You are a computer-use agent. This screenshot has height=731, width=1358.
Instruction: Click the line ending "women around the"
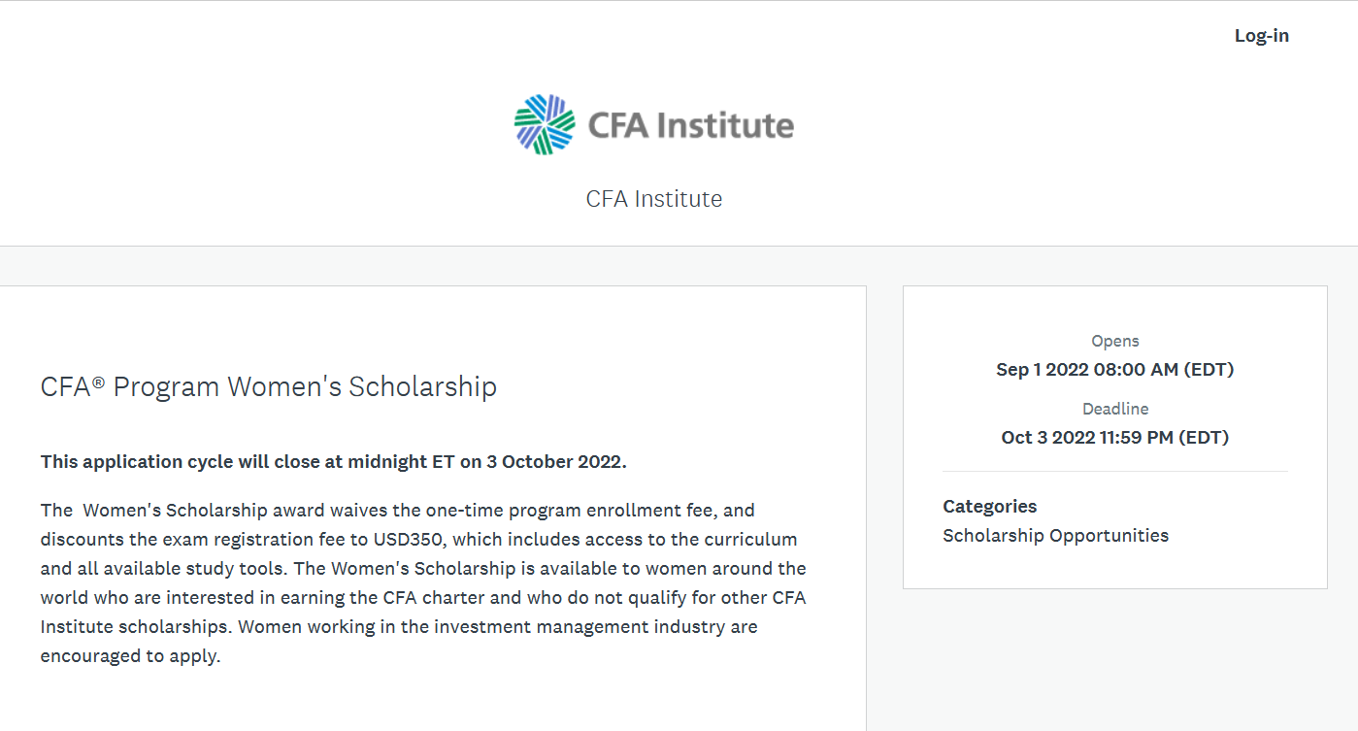click(423, 569)
